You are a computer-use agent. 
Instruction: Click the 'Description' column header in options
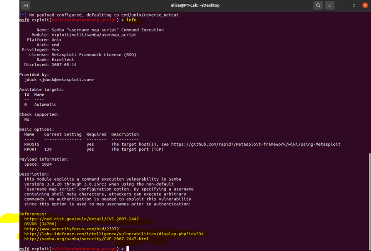[125, 134]
